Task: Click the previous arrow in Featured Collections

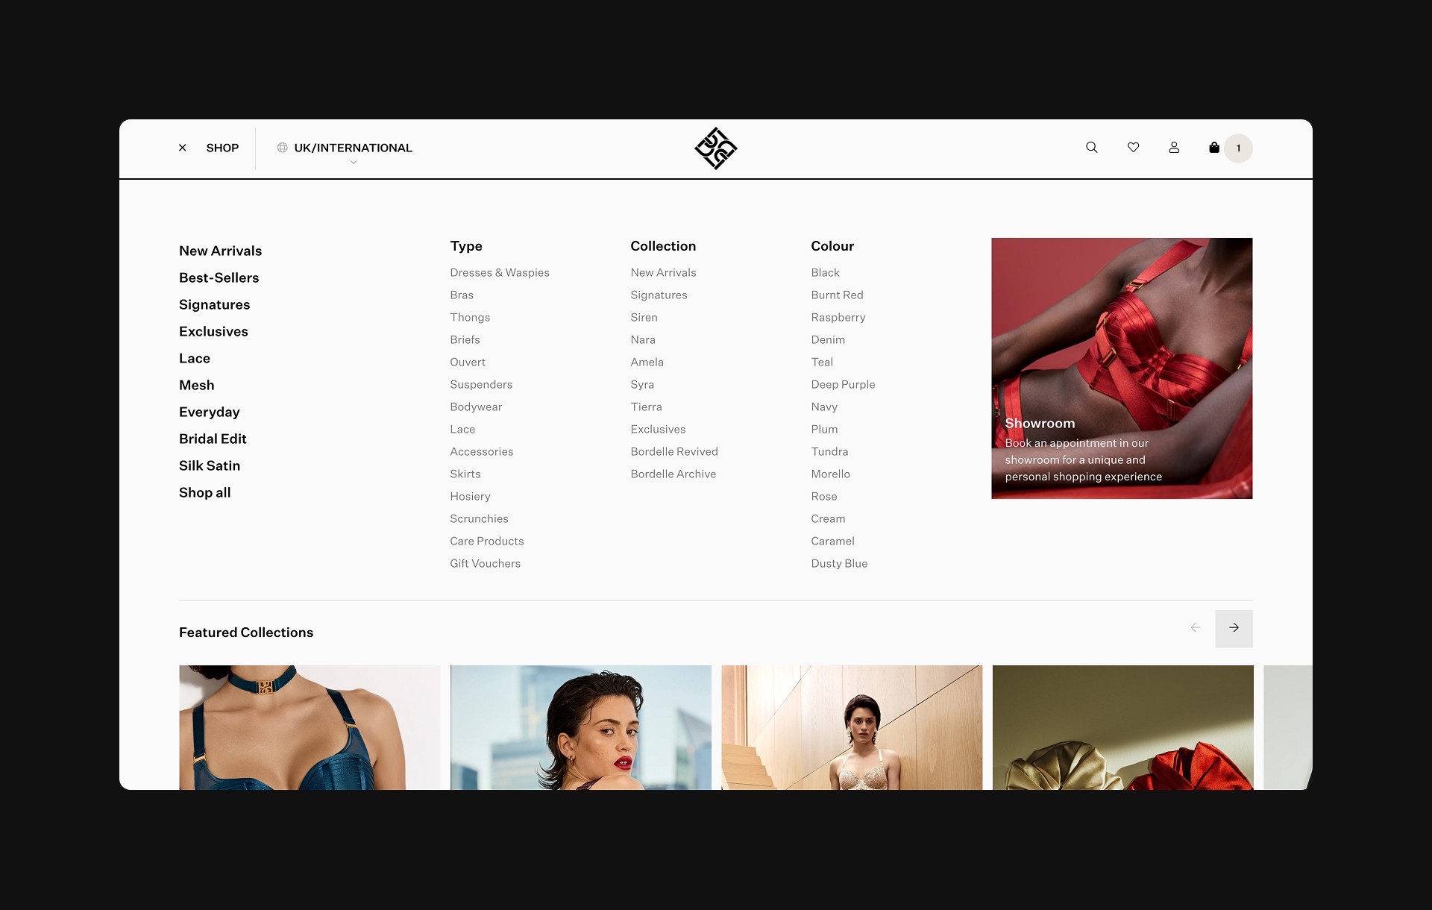Action: [x=1196, y=628]
